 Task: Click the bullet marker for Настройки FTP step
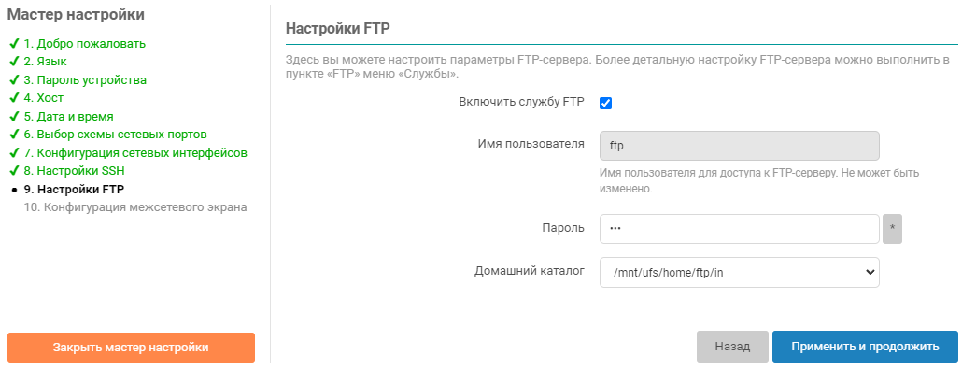click(x=14, y=190)
